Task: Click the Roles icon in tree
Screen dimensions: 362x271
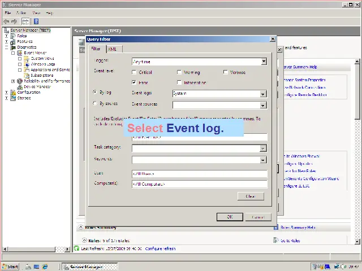Action: 13,36
